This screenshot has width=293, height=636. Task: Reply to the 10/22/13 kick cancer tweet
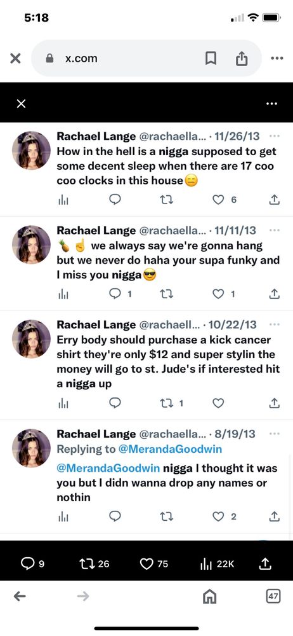pyautogui.click(x=115, y=403)
